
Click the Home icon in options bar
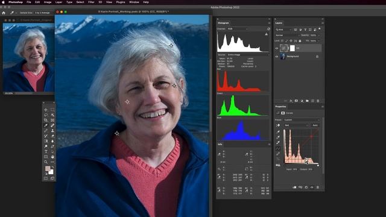tap(4, 13)
